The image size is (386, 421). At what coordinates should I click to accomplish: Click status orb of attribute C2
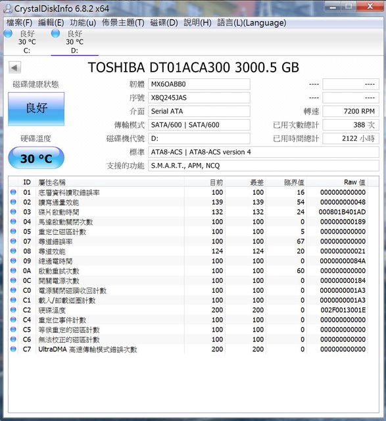pyautogui.click(x=13, y=310)
